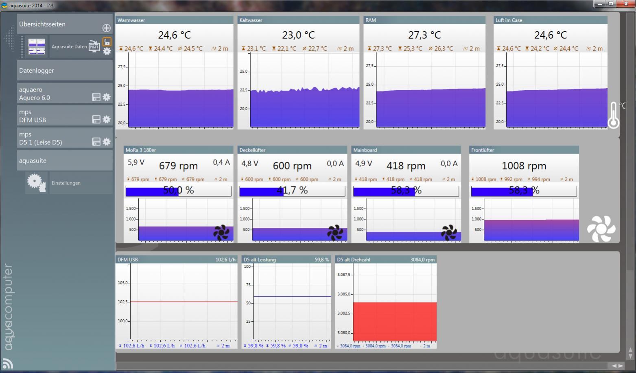Viewport: 636px width, 373px height.
Task: Toggle the unlock icon for Aquasuite Daten
Action: 107,41
